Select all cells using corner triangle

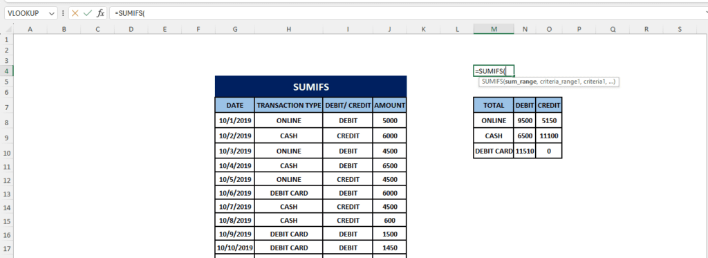(x=8, y=29)
